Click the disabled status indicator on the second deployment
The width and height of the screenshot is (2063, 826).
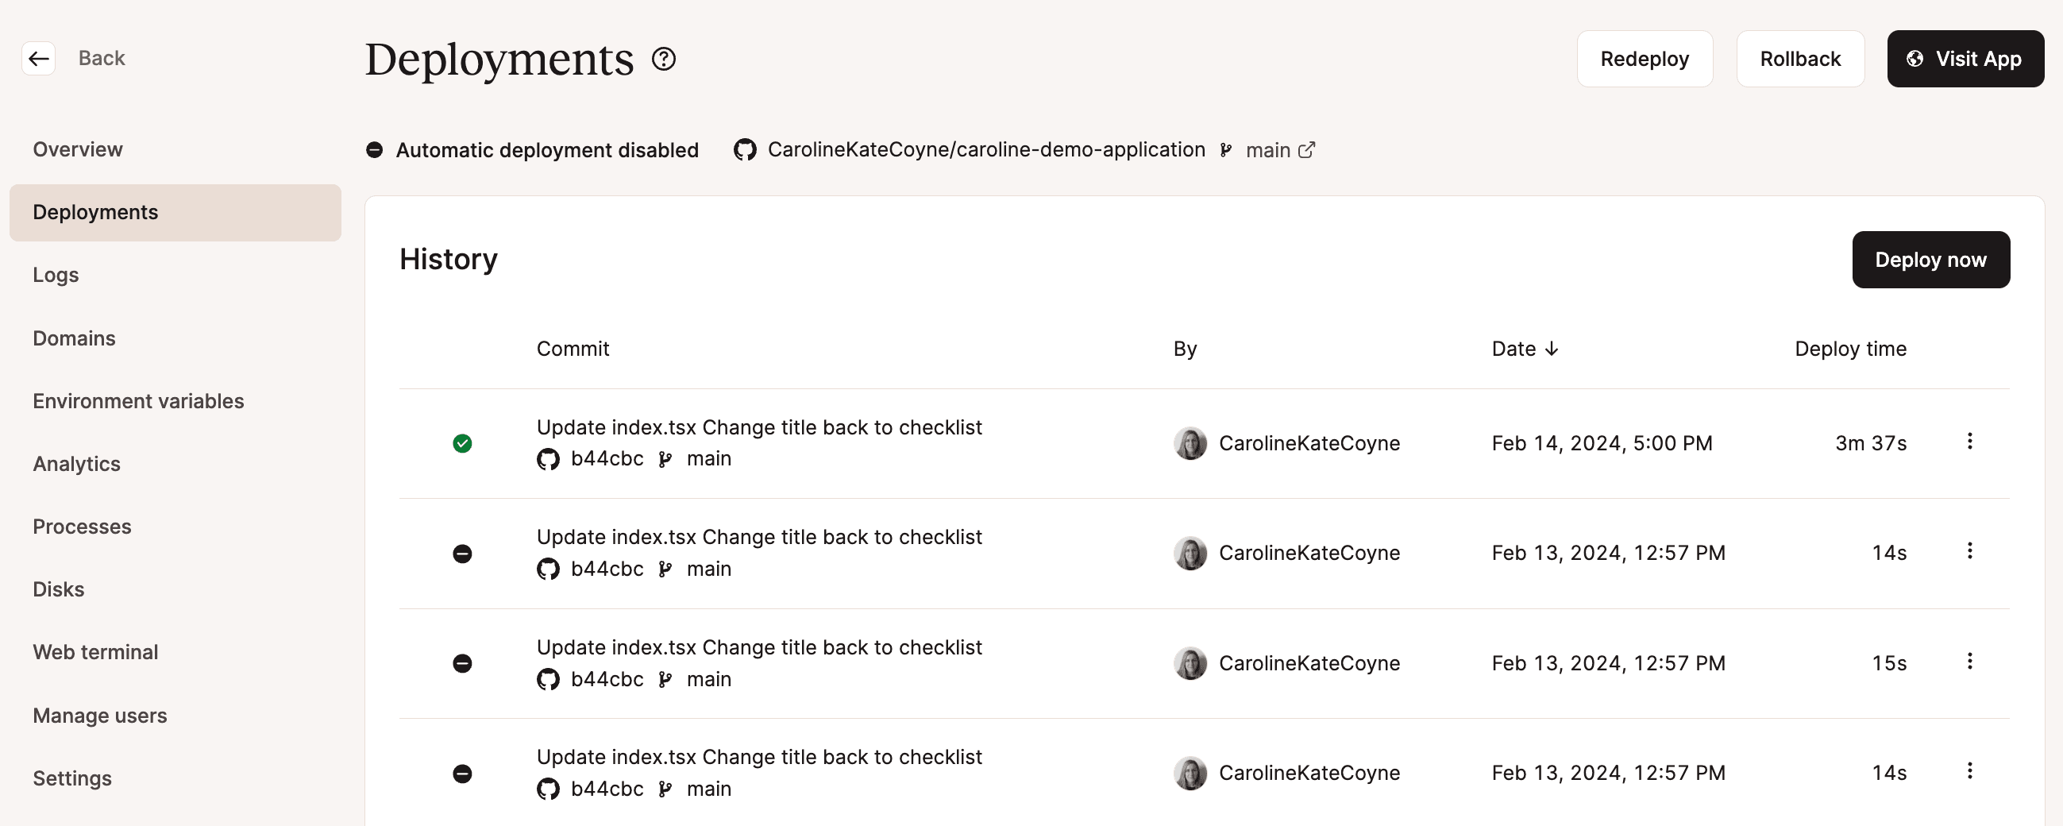point(462,553)
